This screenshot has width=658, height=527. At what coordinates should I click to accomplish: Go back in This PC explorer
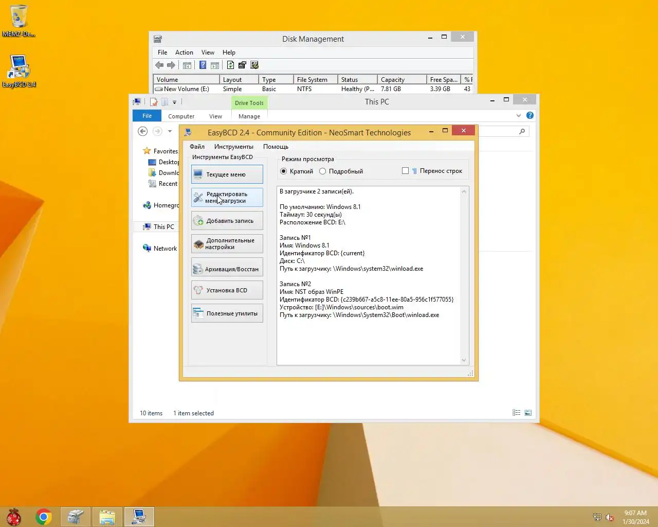[x=143, y=131]
